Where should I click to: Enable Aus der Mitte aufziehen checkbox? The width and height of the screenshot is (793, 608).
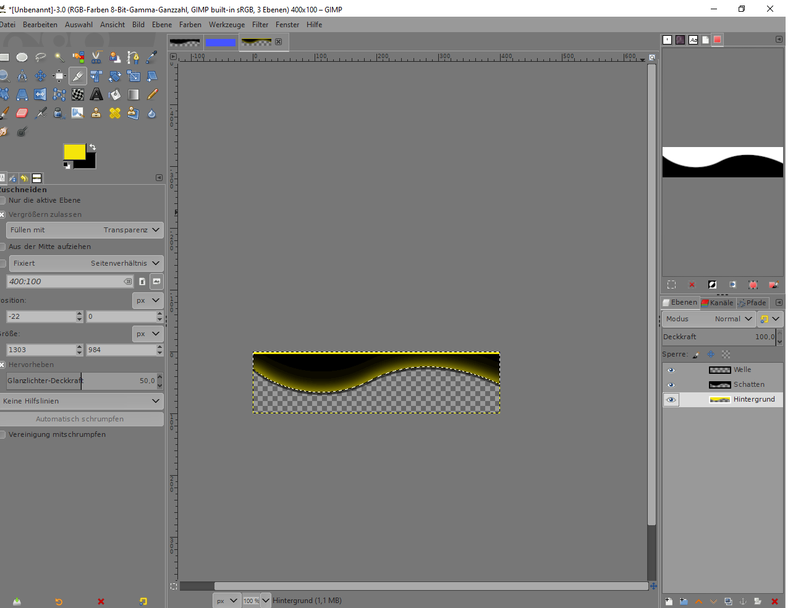pyautogui.click(x=2, y=247)
